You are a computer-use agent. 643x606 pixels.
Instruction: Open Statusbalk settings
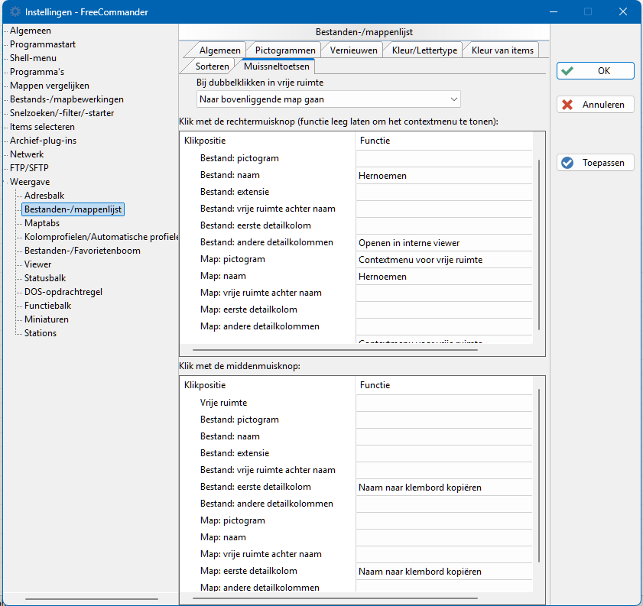pyautogui.click(x=45, y=278)
